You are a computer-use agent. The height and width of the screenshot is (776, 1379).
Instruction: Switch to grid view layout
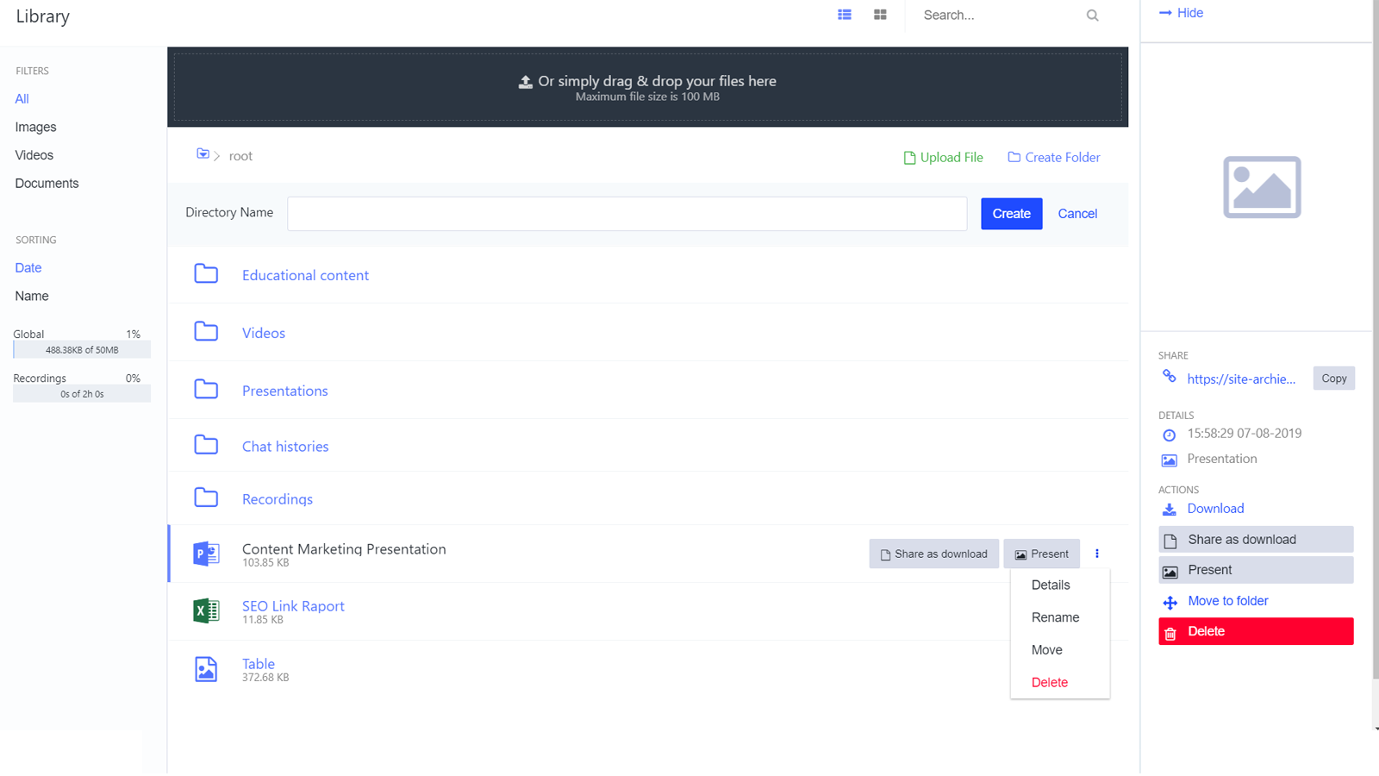point(880,15)
